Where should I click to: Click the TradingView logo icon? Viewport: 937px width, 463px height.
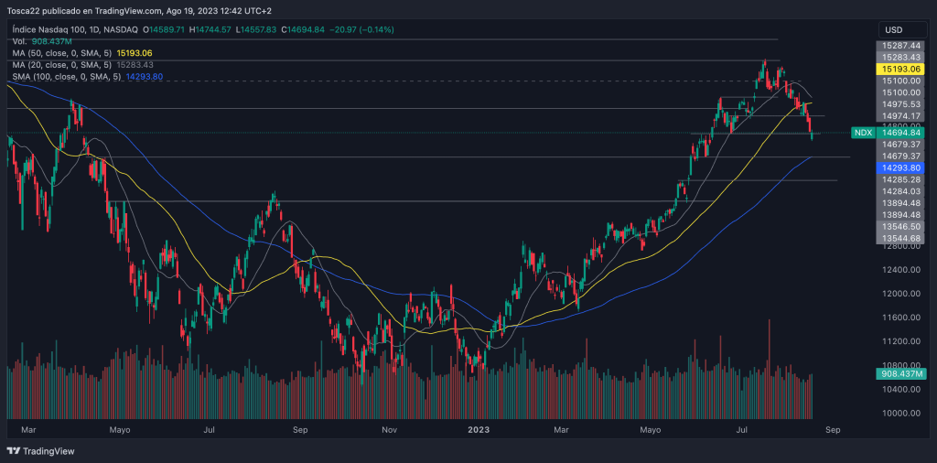click(x=13, y=451)
